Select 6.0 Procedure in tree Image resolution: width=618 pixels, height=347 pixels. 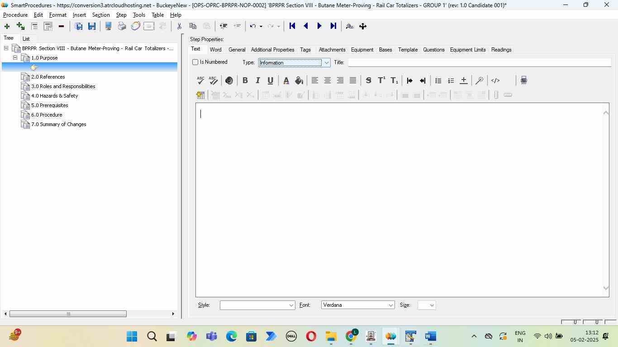tap(47, 115)
